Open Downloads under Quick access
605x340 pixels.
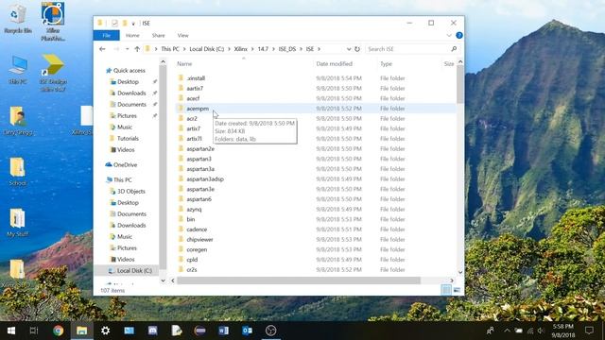(131, 93)
